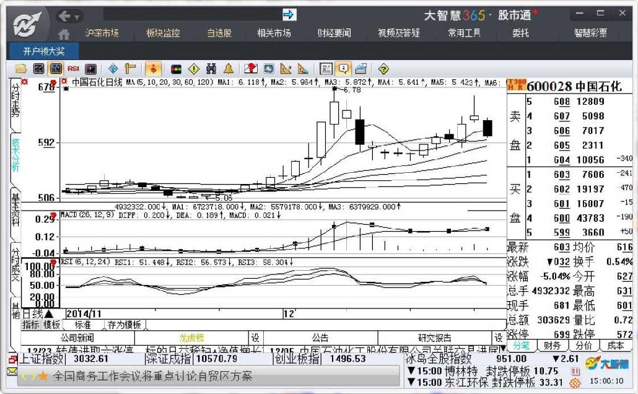Click the 创业板指 index label
The height and width of the screenshot is (394, 638).
point(297,359)
